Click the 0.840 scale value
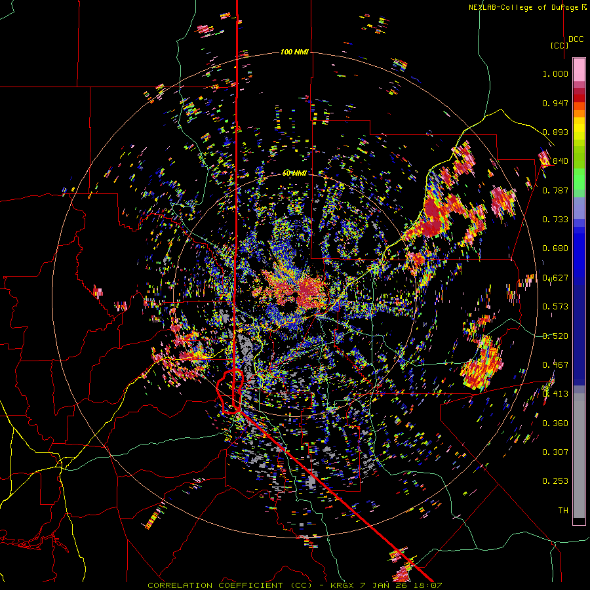The width and height of the screenshot is (590, 590). point(555,161)
